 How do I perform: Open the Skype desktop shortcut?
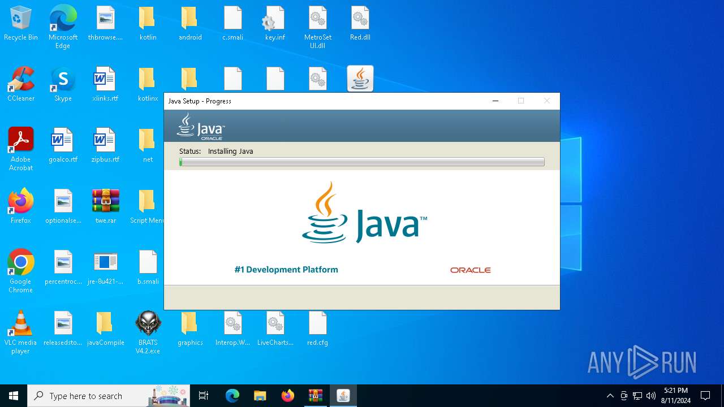pyautogui.click(x=63, y=85)
